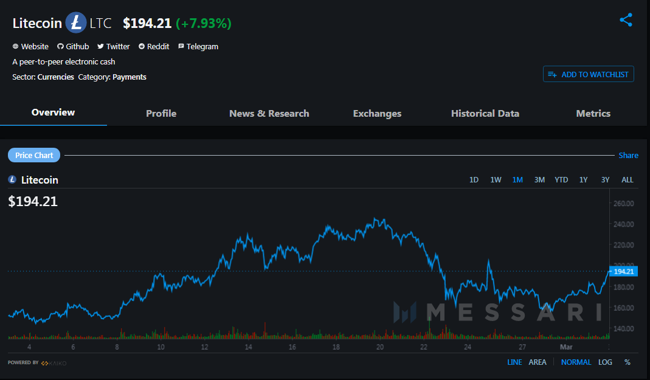Viewport: 650px width, 380px height.
Task: Click the $194.21 header price
Action: [x=147, y=23]
